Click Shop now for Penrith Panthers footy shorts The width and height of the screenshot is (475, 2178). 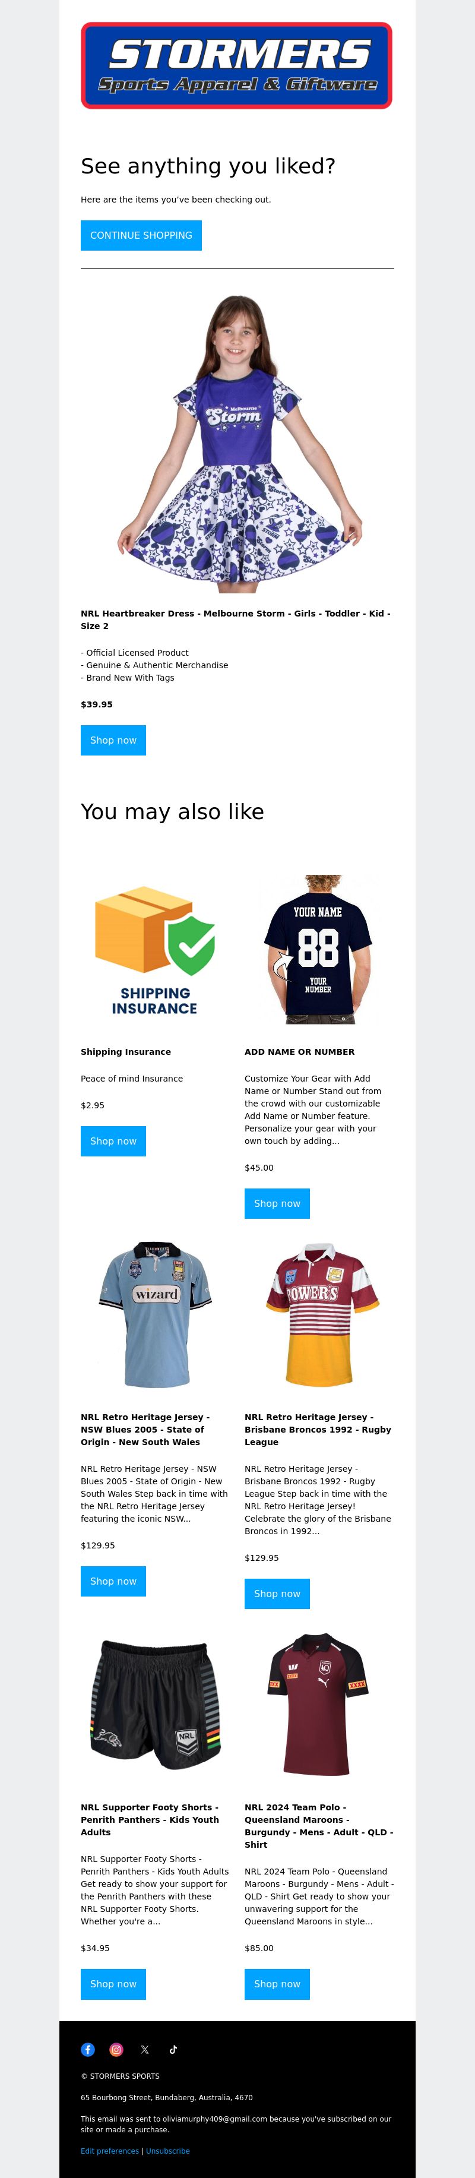113,1984
